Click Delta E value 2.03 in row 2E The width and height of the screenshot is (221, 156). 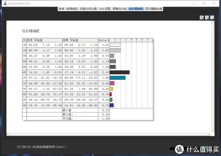coord(106,51)
